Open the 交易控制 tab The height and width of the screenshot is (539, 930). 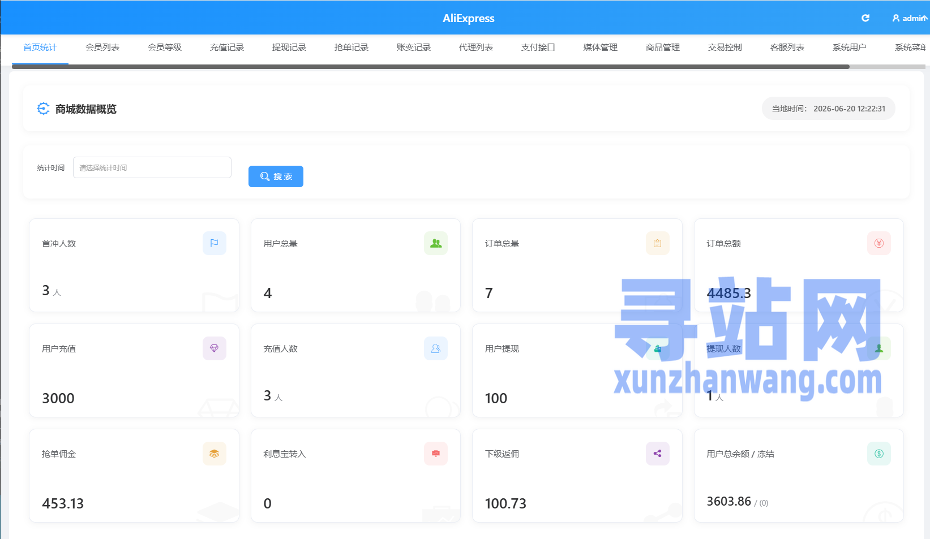point(725,48)
